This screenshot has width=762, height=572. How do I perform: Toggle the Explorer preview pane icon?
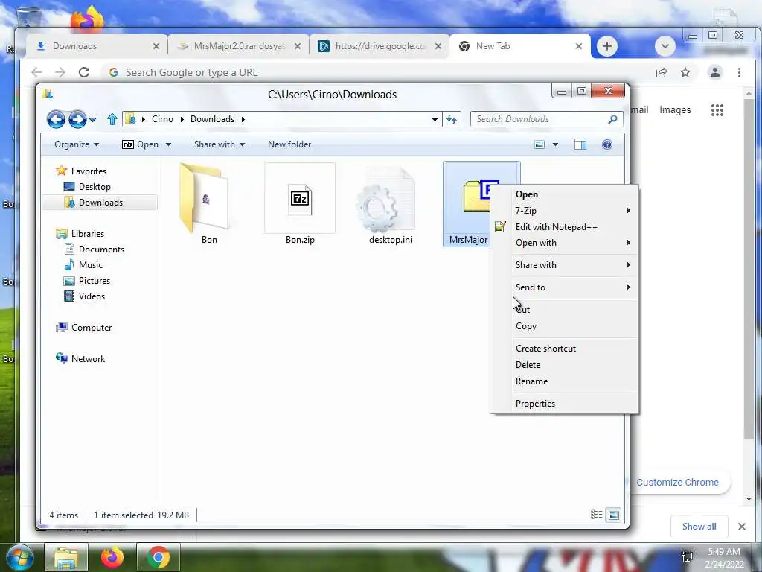click(x=580, y=144)
